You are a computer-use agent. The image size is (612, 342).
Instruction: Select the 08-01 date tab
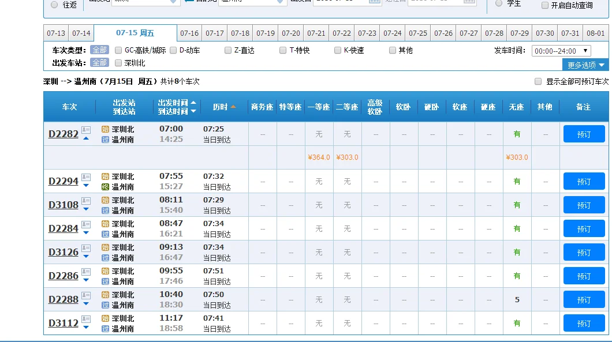596,33
